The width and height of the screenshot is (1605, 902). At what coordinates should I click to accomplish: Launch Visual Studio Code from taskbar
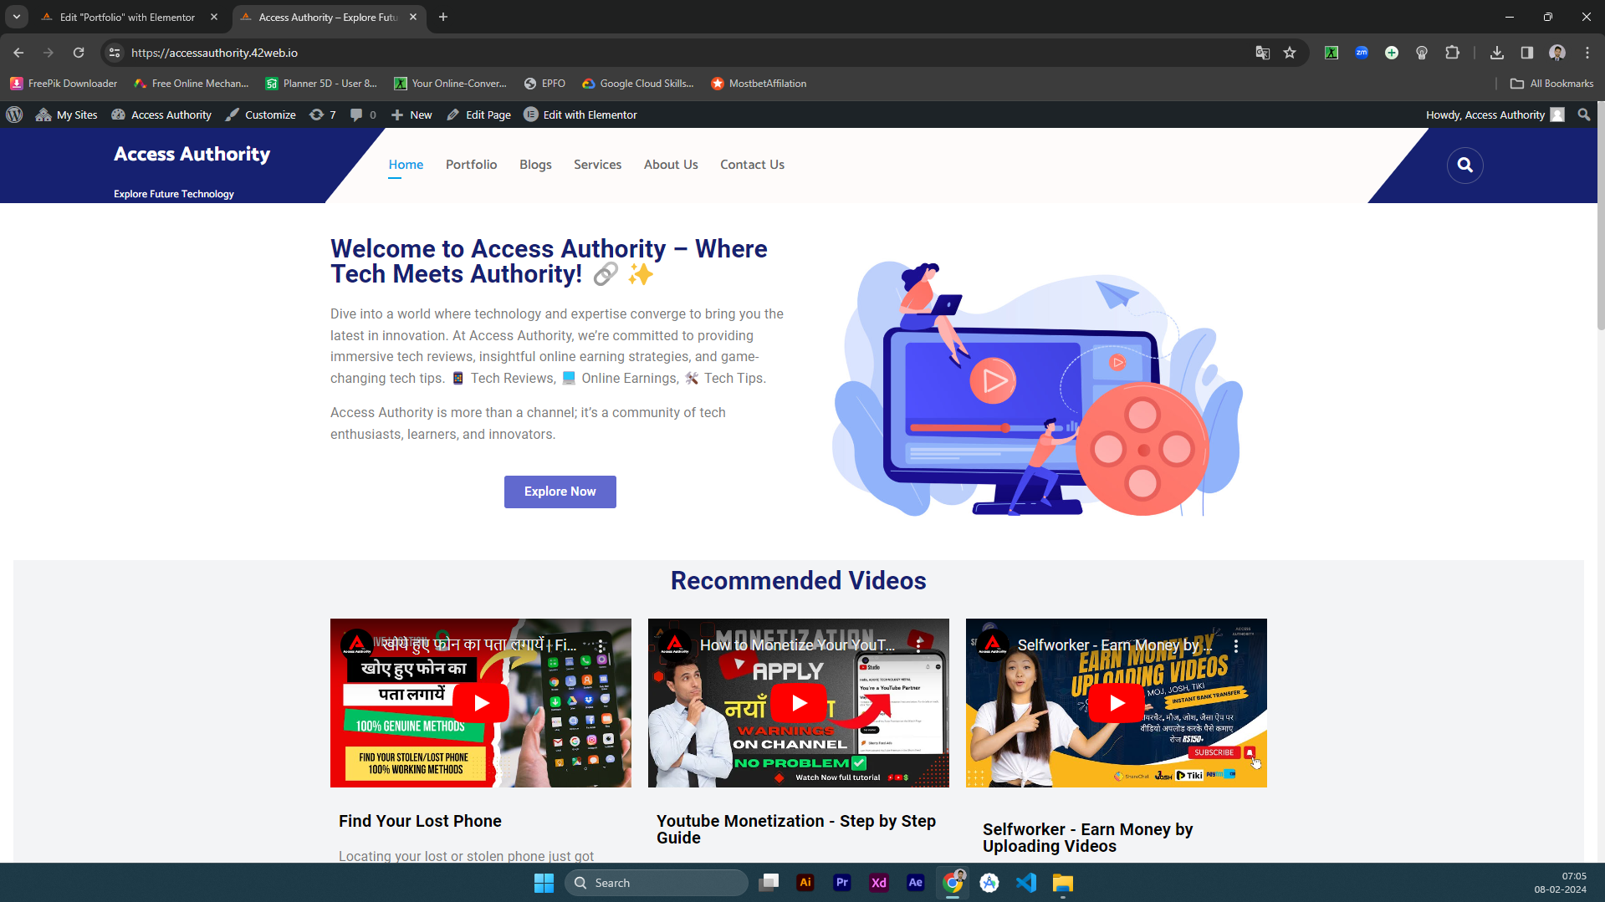(1025, 883)
